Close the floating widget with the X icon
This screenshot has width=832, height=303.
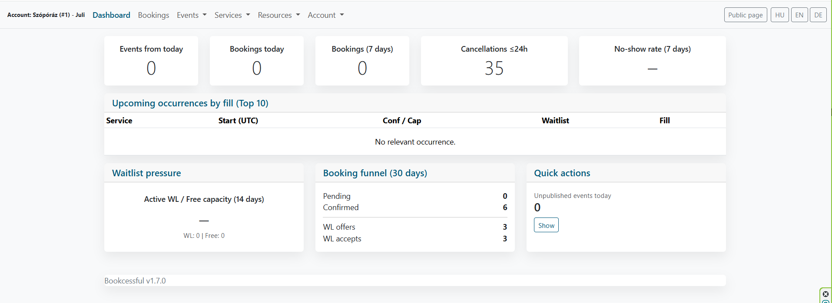[825, 294]
